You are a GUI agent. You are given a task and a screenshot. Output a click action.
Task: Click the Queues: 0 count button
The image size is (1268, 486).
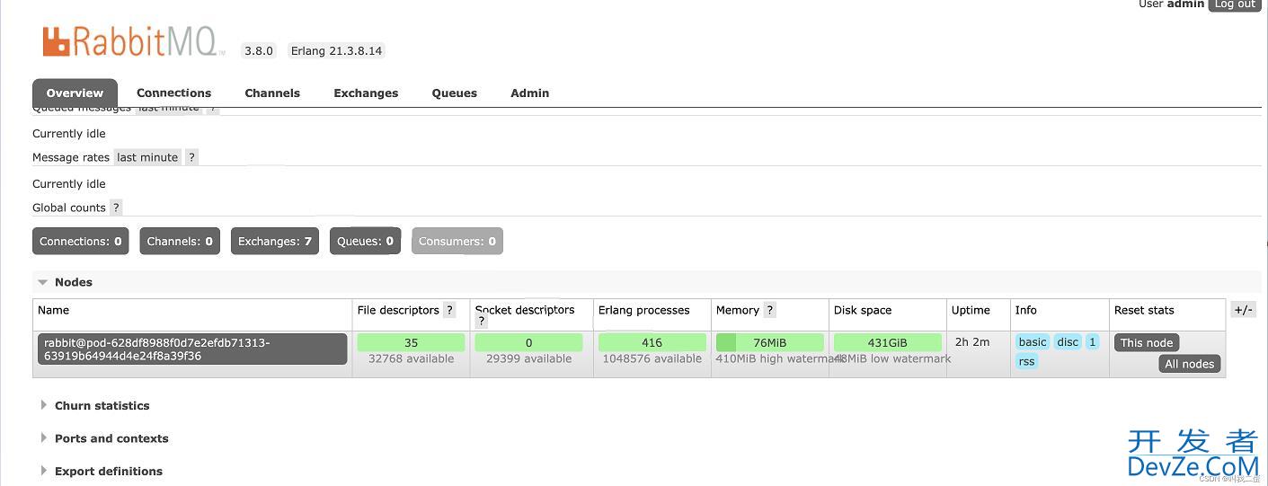point(365,241)
